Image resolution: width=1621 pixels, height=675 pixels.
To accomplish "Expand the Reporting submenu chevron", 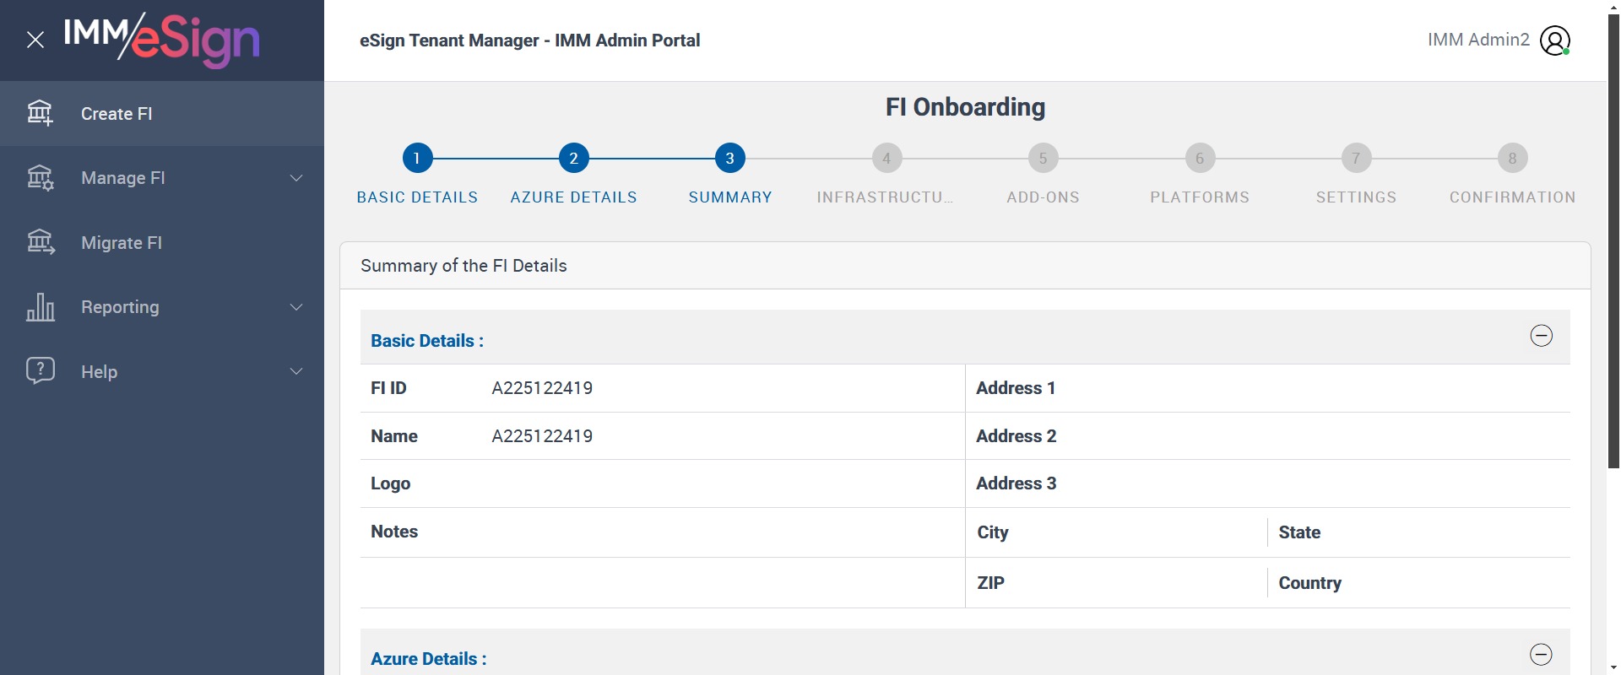I will pos(296,307).
